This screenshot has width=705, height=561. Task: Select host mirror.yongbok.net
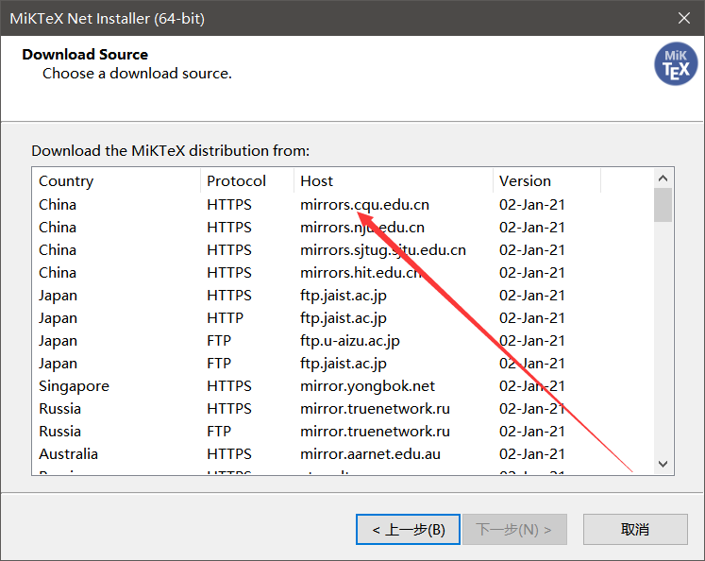[367, 386]
